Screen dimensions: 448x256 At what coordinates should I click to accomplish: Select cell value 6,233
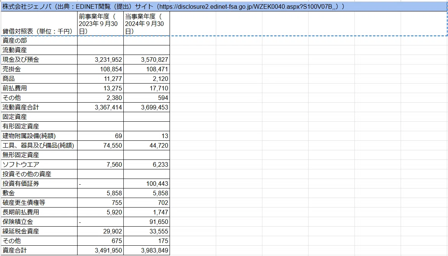pyautogui.click(x=147, y=165)
